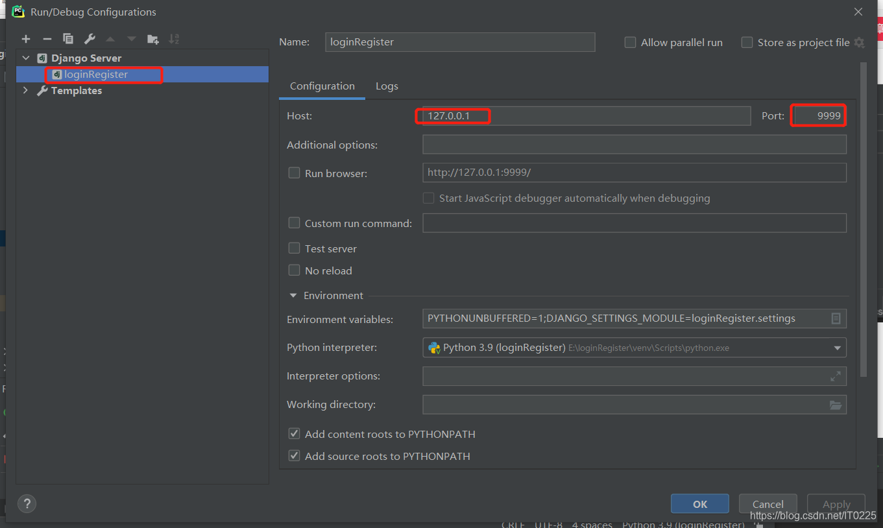Click the Apply button
This screenshot has width=883, height=528.
(836, 504)
